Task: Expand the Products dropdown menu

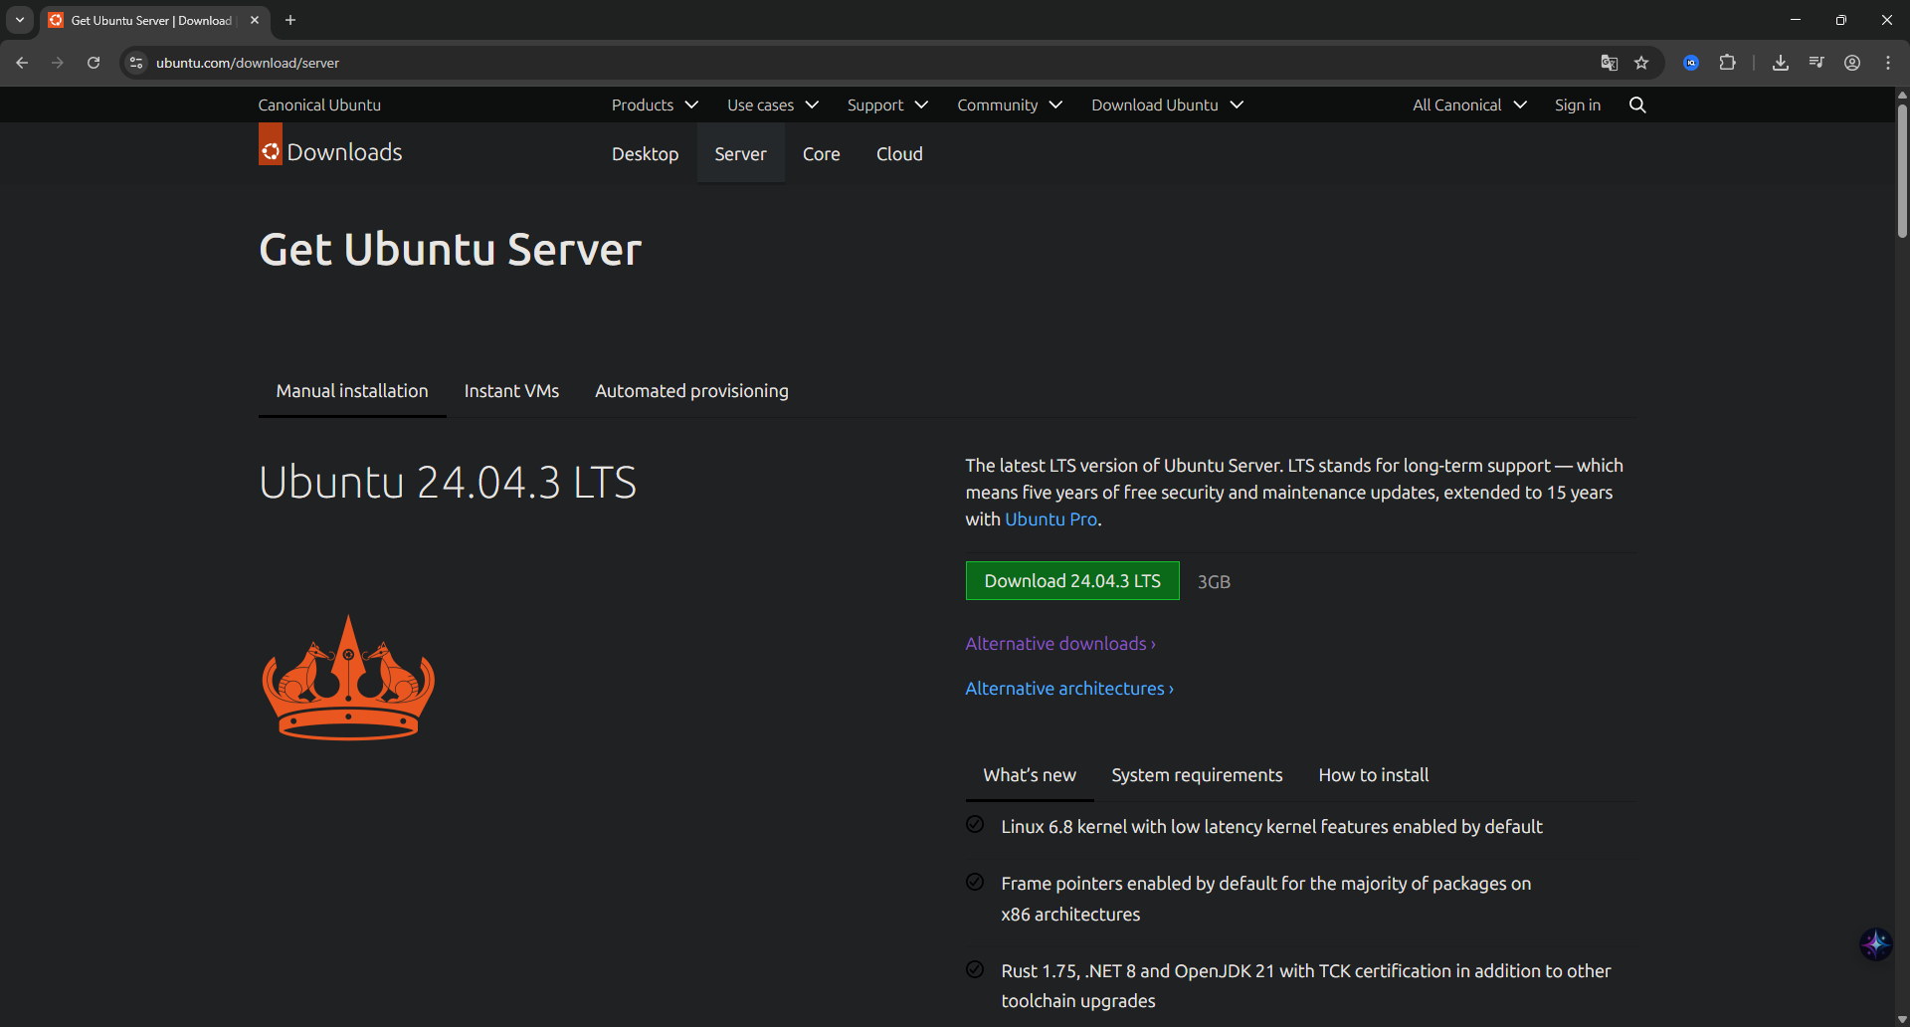Action: tap(654, 105)
